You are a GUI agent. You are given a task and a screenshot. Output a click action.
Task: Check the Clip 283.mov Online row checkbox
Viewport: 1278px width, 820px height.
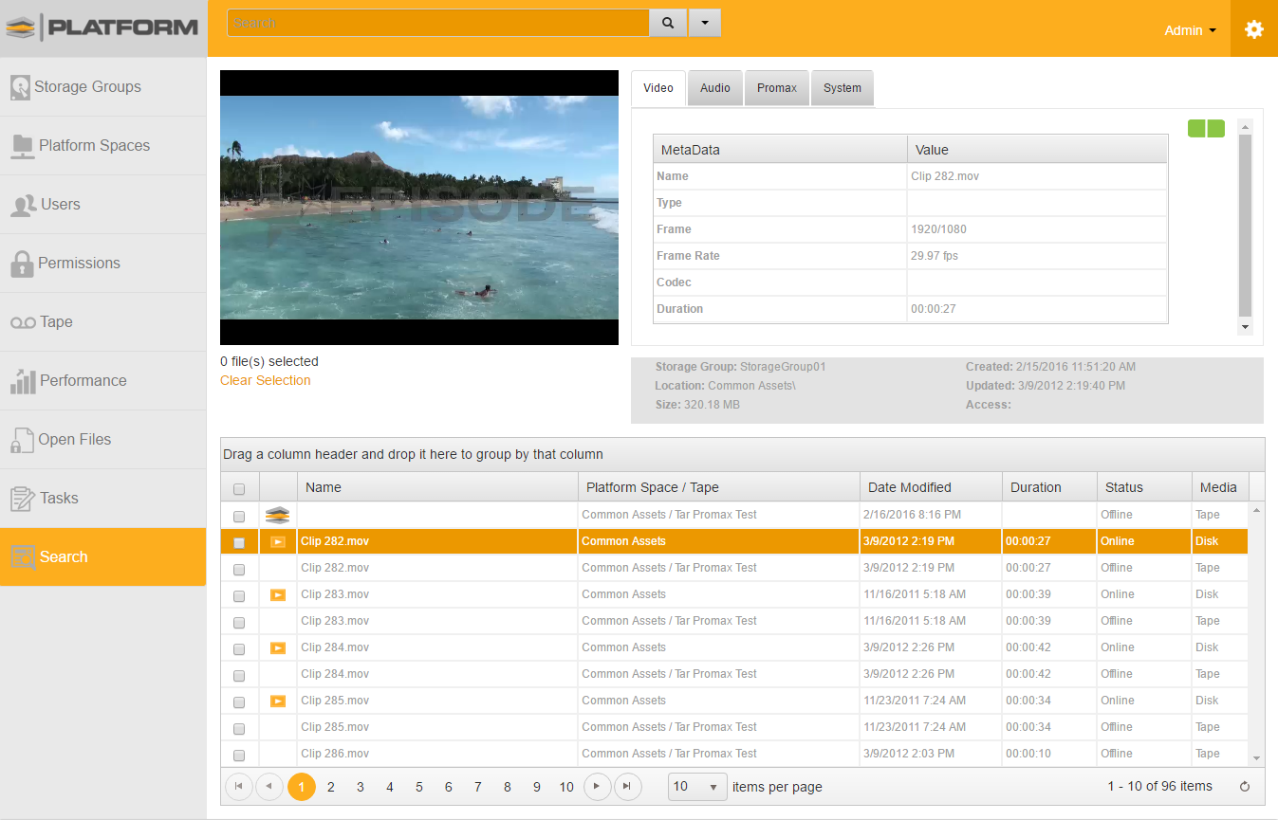239,596
